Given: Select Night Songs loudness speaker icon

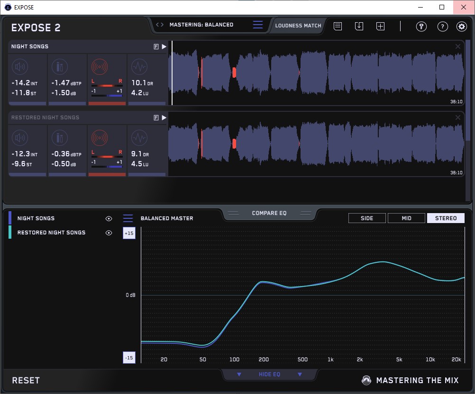Looking at the screenshot, I should (20, 67).
